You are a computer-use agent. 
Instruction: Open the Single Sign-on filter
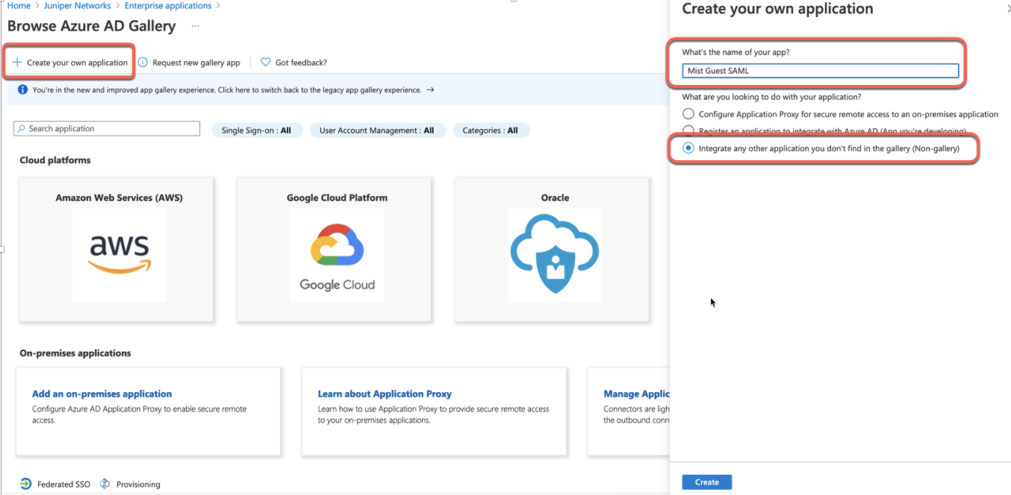pos(256,130)
